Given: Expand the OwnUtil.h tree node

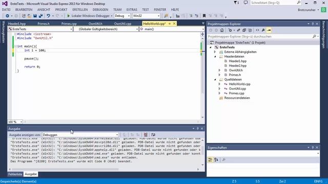Looking at the screenshot, I should [x=219, y=71].
